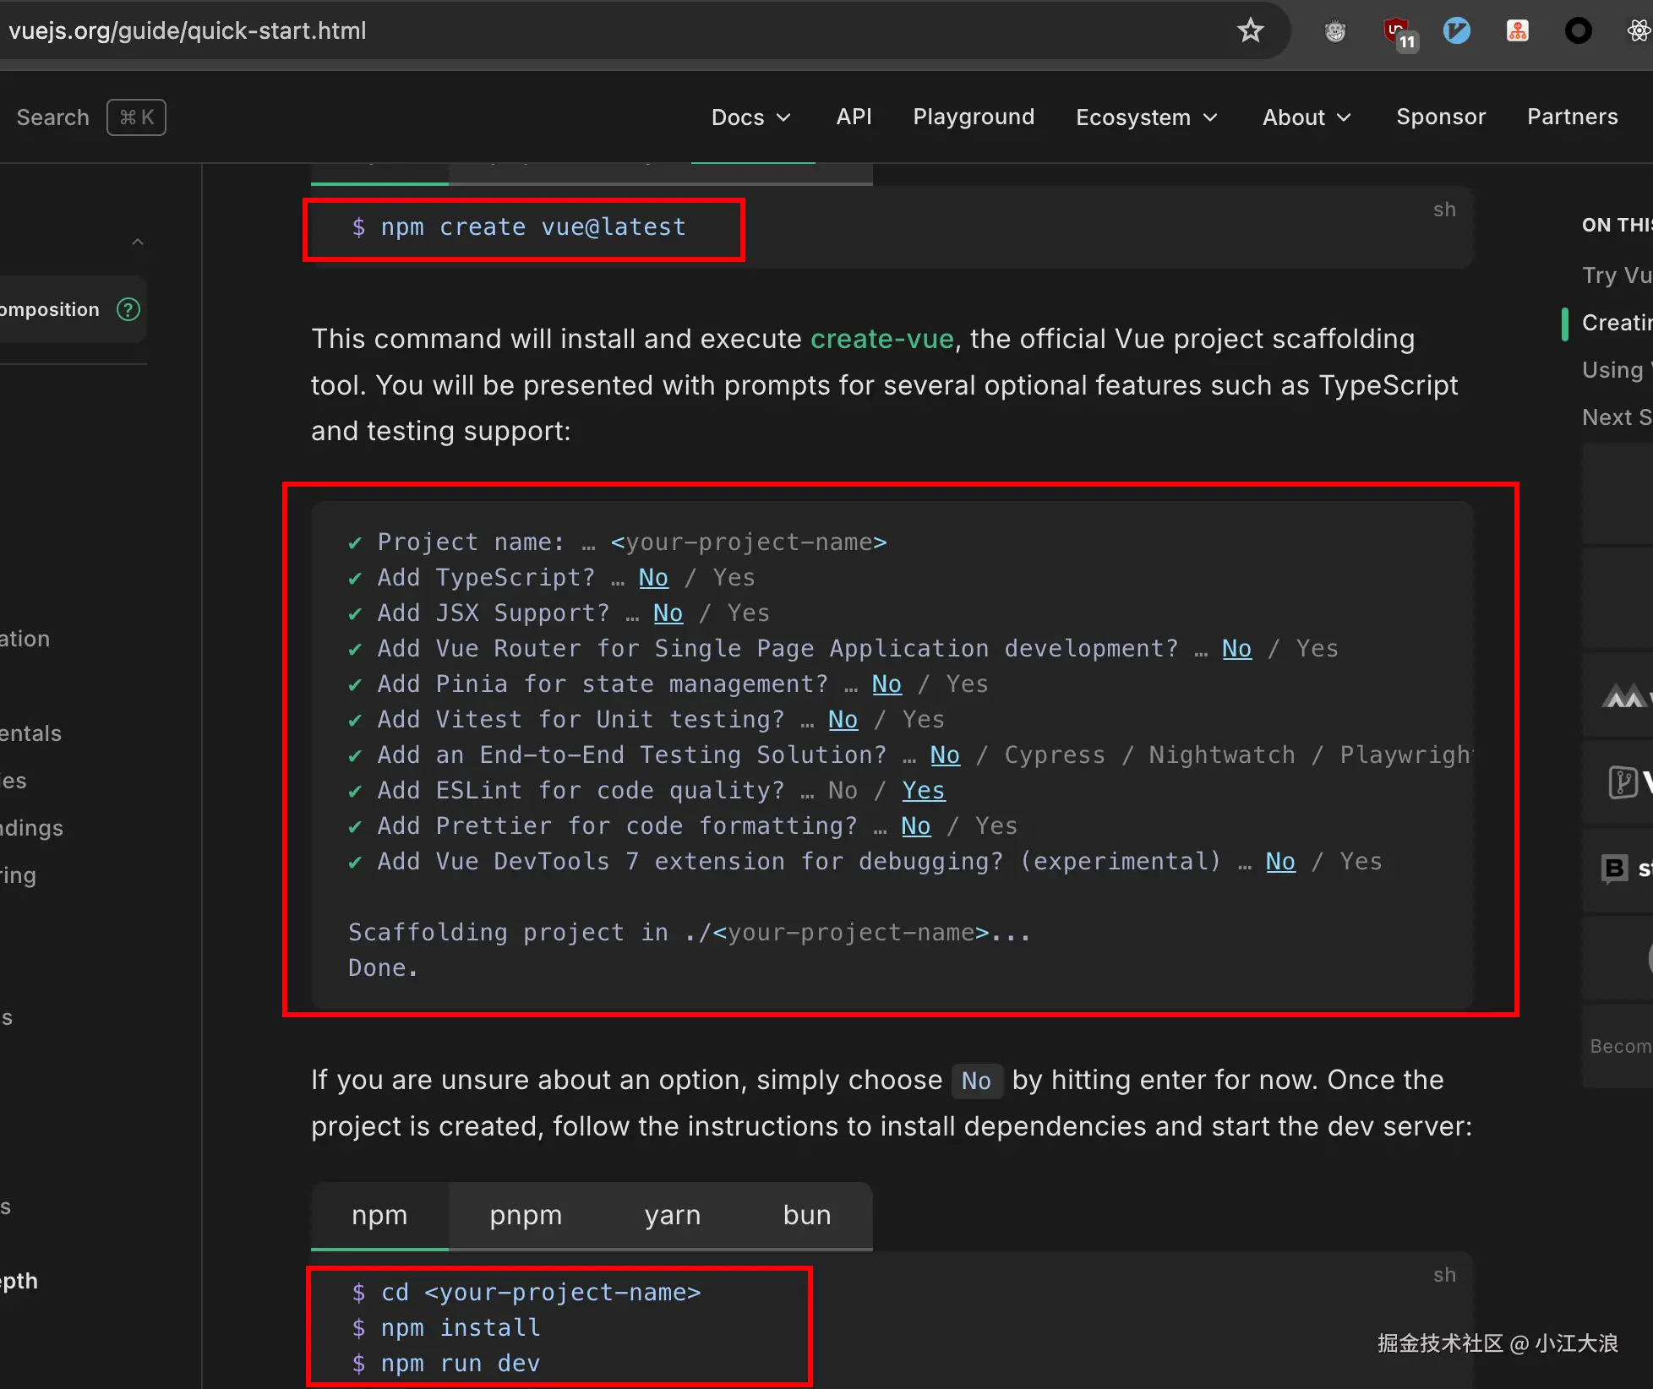Open the Ecosystem dropdown menu
This screenshot has width=1653, height=1389.
[x=1146, y=117]
